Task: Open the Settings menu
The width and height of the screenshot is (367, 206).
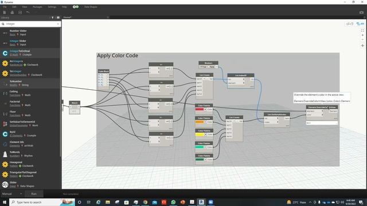Action: [52, 7]
